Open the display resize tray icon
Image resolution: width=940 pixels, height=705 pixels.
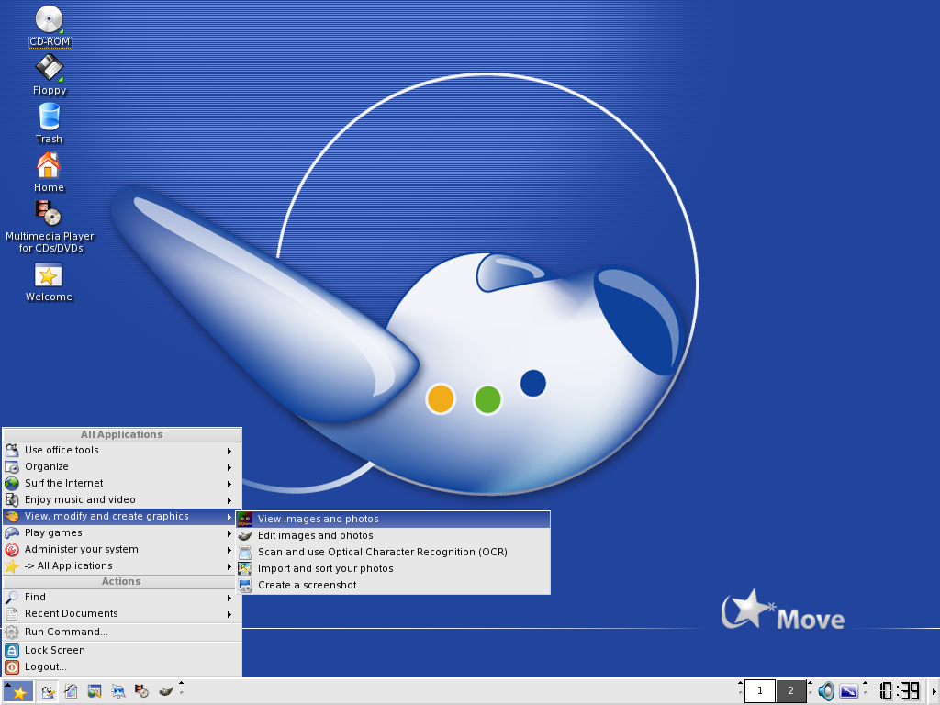(849, 691)
